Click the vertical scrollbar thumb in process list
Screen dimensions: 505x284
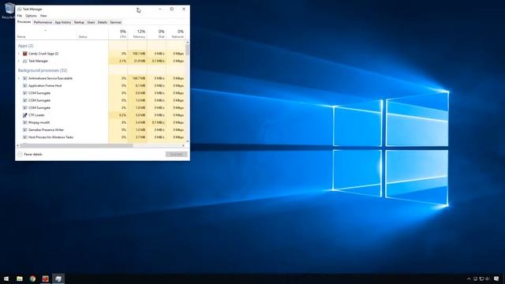[x=188, y=50]
